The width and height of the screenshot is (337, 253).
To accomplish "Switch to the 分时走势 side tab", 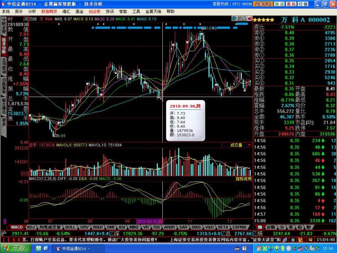I will point(4,26).
